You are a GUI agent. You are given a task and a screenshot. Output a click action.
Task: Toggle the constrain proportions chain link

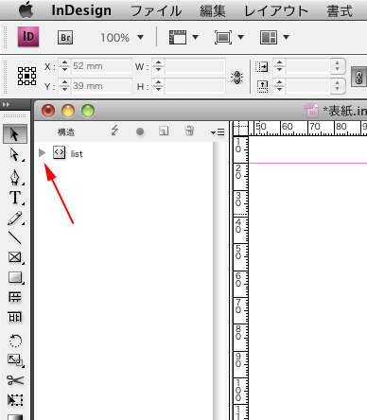coord(358,77)
